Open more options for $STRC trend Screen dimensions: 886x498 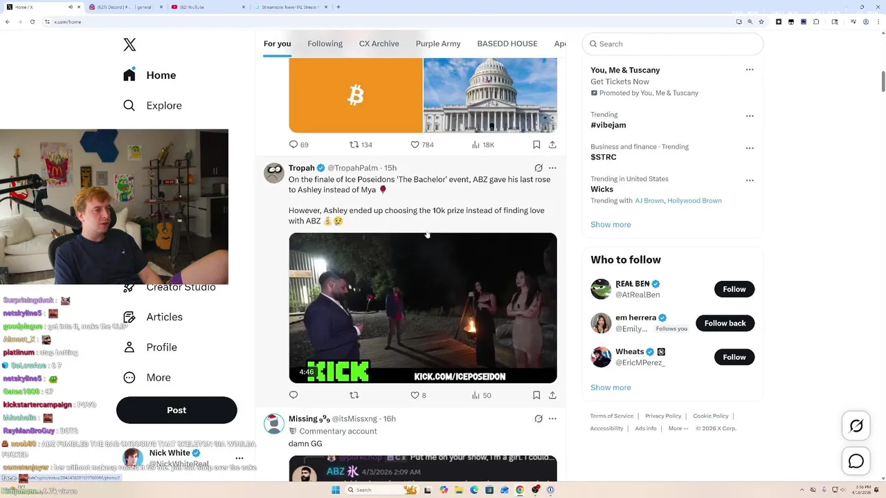click(750, 148)
